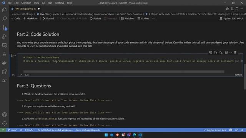Execute above cells icon in cell toolbar

click(x=216, y=53)
